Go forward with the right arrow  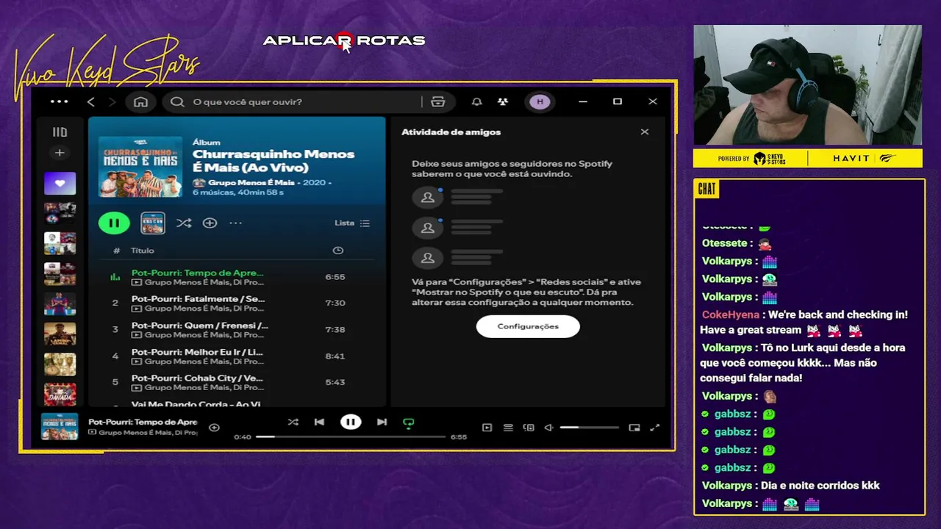[112, 101]
